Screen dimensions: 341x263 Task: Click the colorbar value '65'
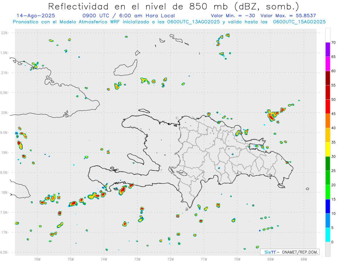[x=334, y=56]
